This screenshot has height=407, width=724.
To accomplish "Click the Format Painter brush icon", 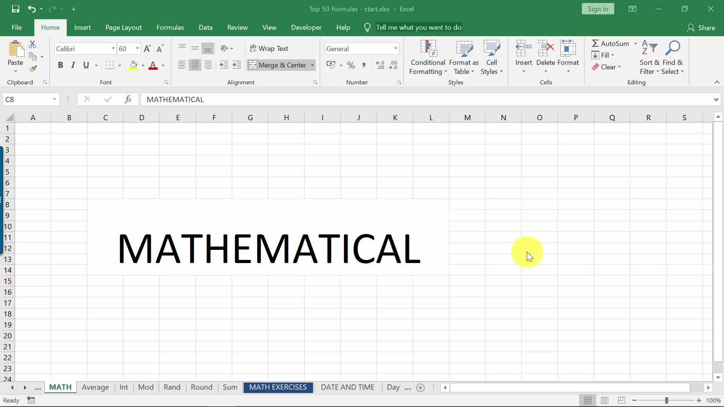I will (x=33, y=69).
